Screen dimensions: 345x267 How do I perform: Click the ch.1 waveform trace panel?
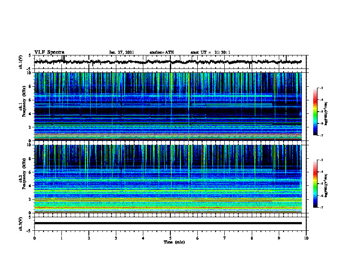[x=170, y=62]
